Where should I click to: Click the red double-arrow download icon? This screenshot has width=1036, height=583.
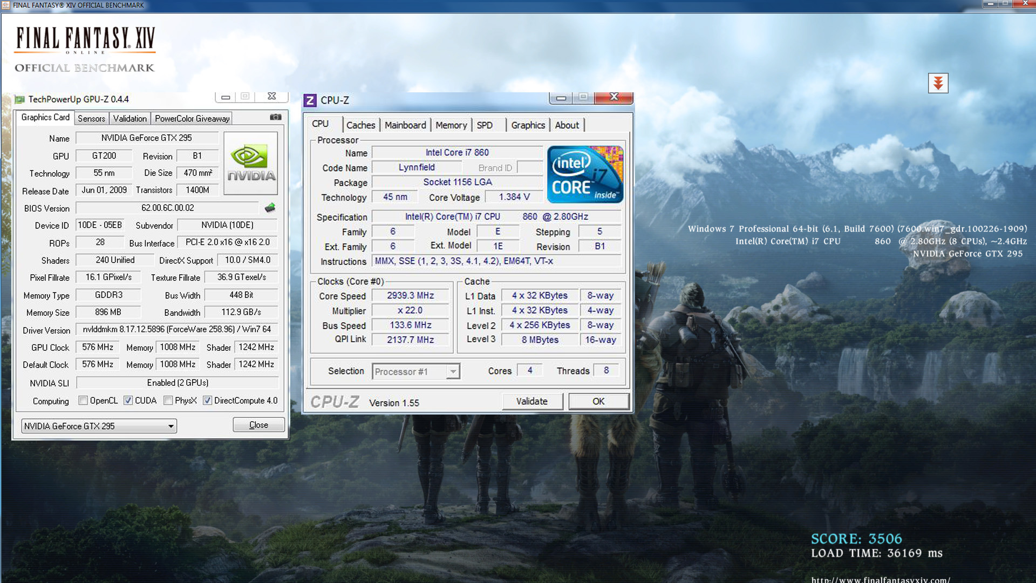click(938, 83)
